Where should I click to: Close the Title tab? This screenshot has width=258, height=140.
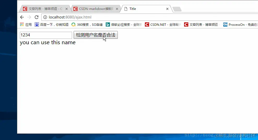(167, 9)
